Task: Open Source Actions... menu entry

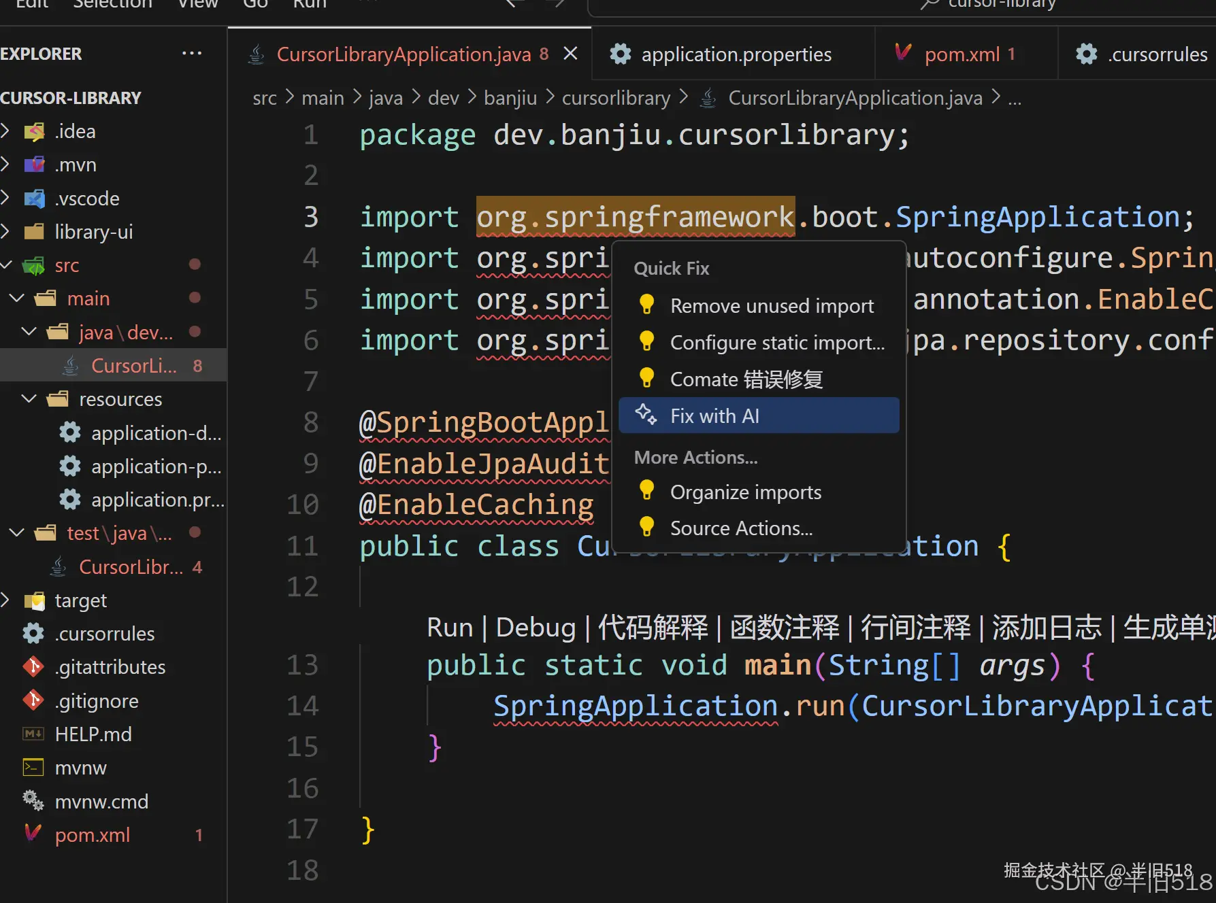Action: click(x=759, y=528)
